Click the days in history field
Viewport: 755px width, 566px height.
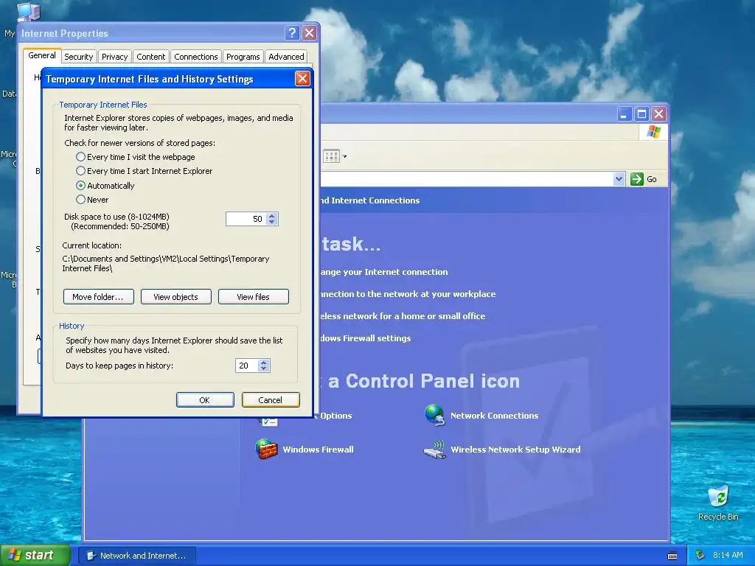pos(246,366)
